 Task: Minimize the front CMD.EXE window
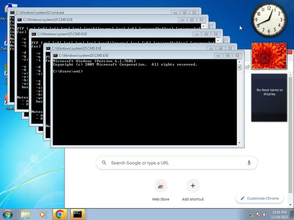point(218,56)
